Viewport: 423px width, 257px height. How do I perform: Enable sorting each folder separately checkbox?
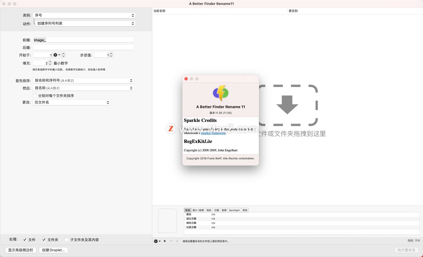click(x=35, y=95)
